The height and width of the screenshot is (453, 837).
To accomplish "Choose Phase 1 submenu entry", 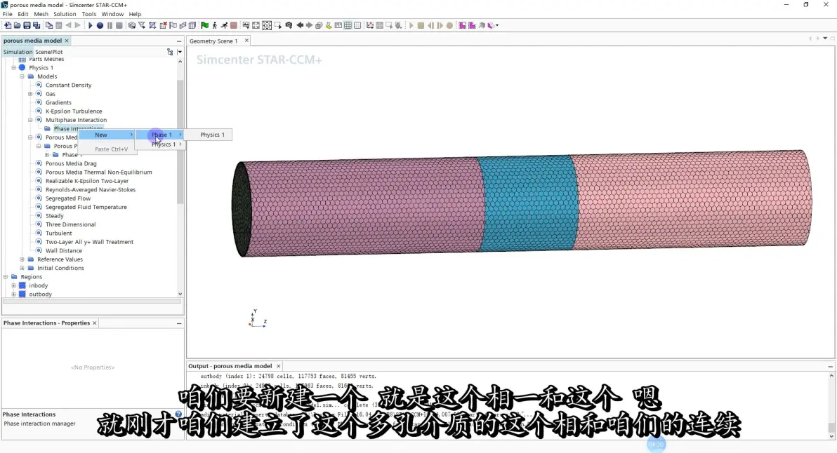I will tap(159, 135).
